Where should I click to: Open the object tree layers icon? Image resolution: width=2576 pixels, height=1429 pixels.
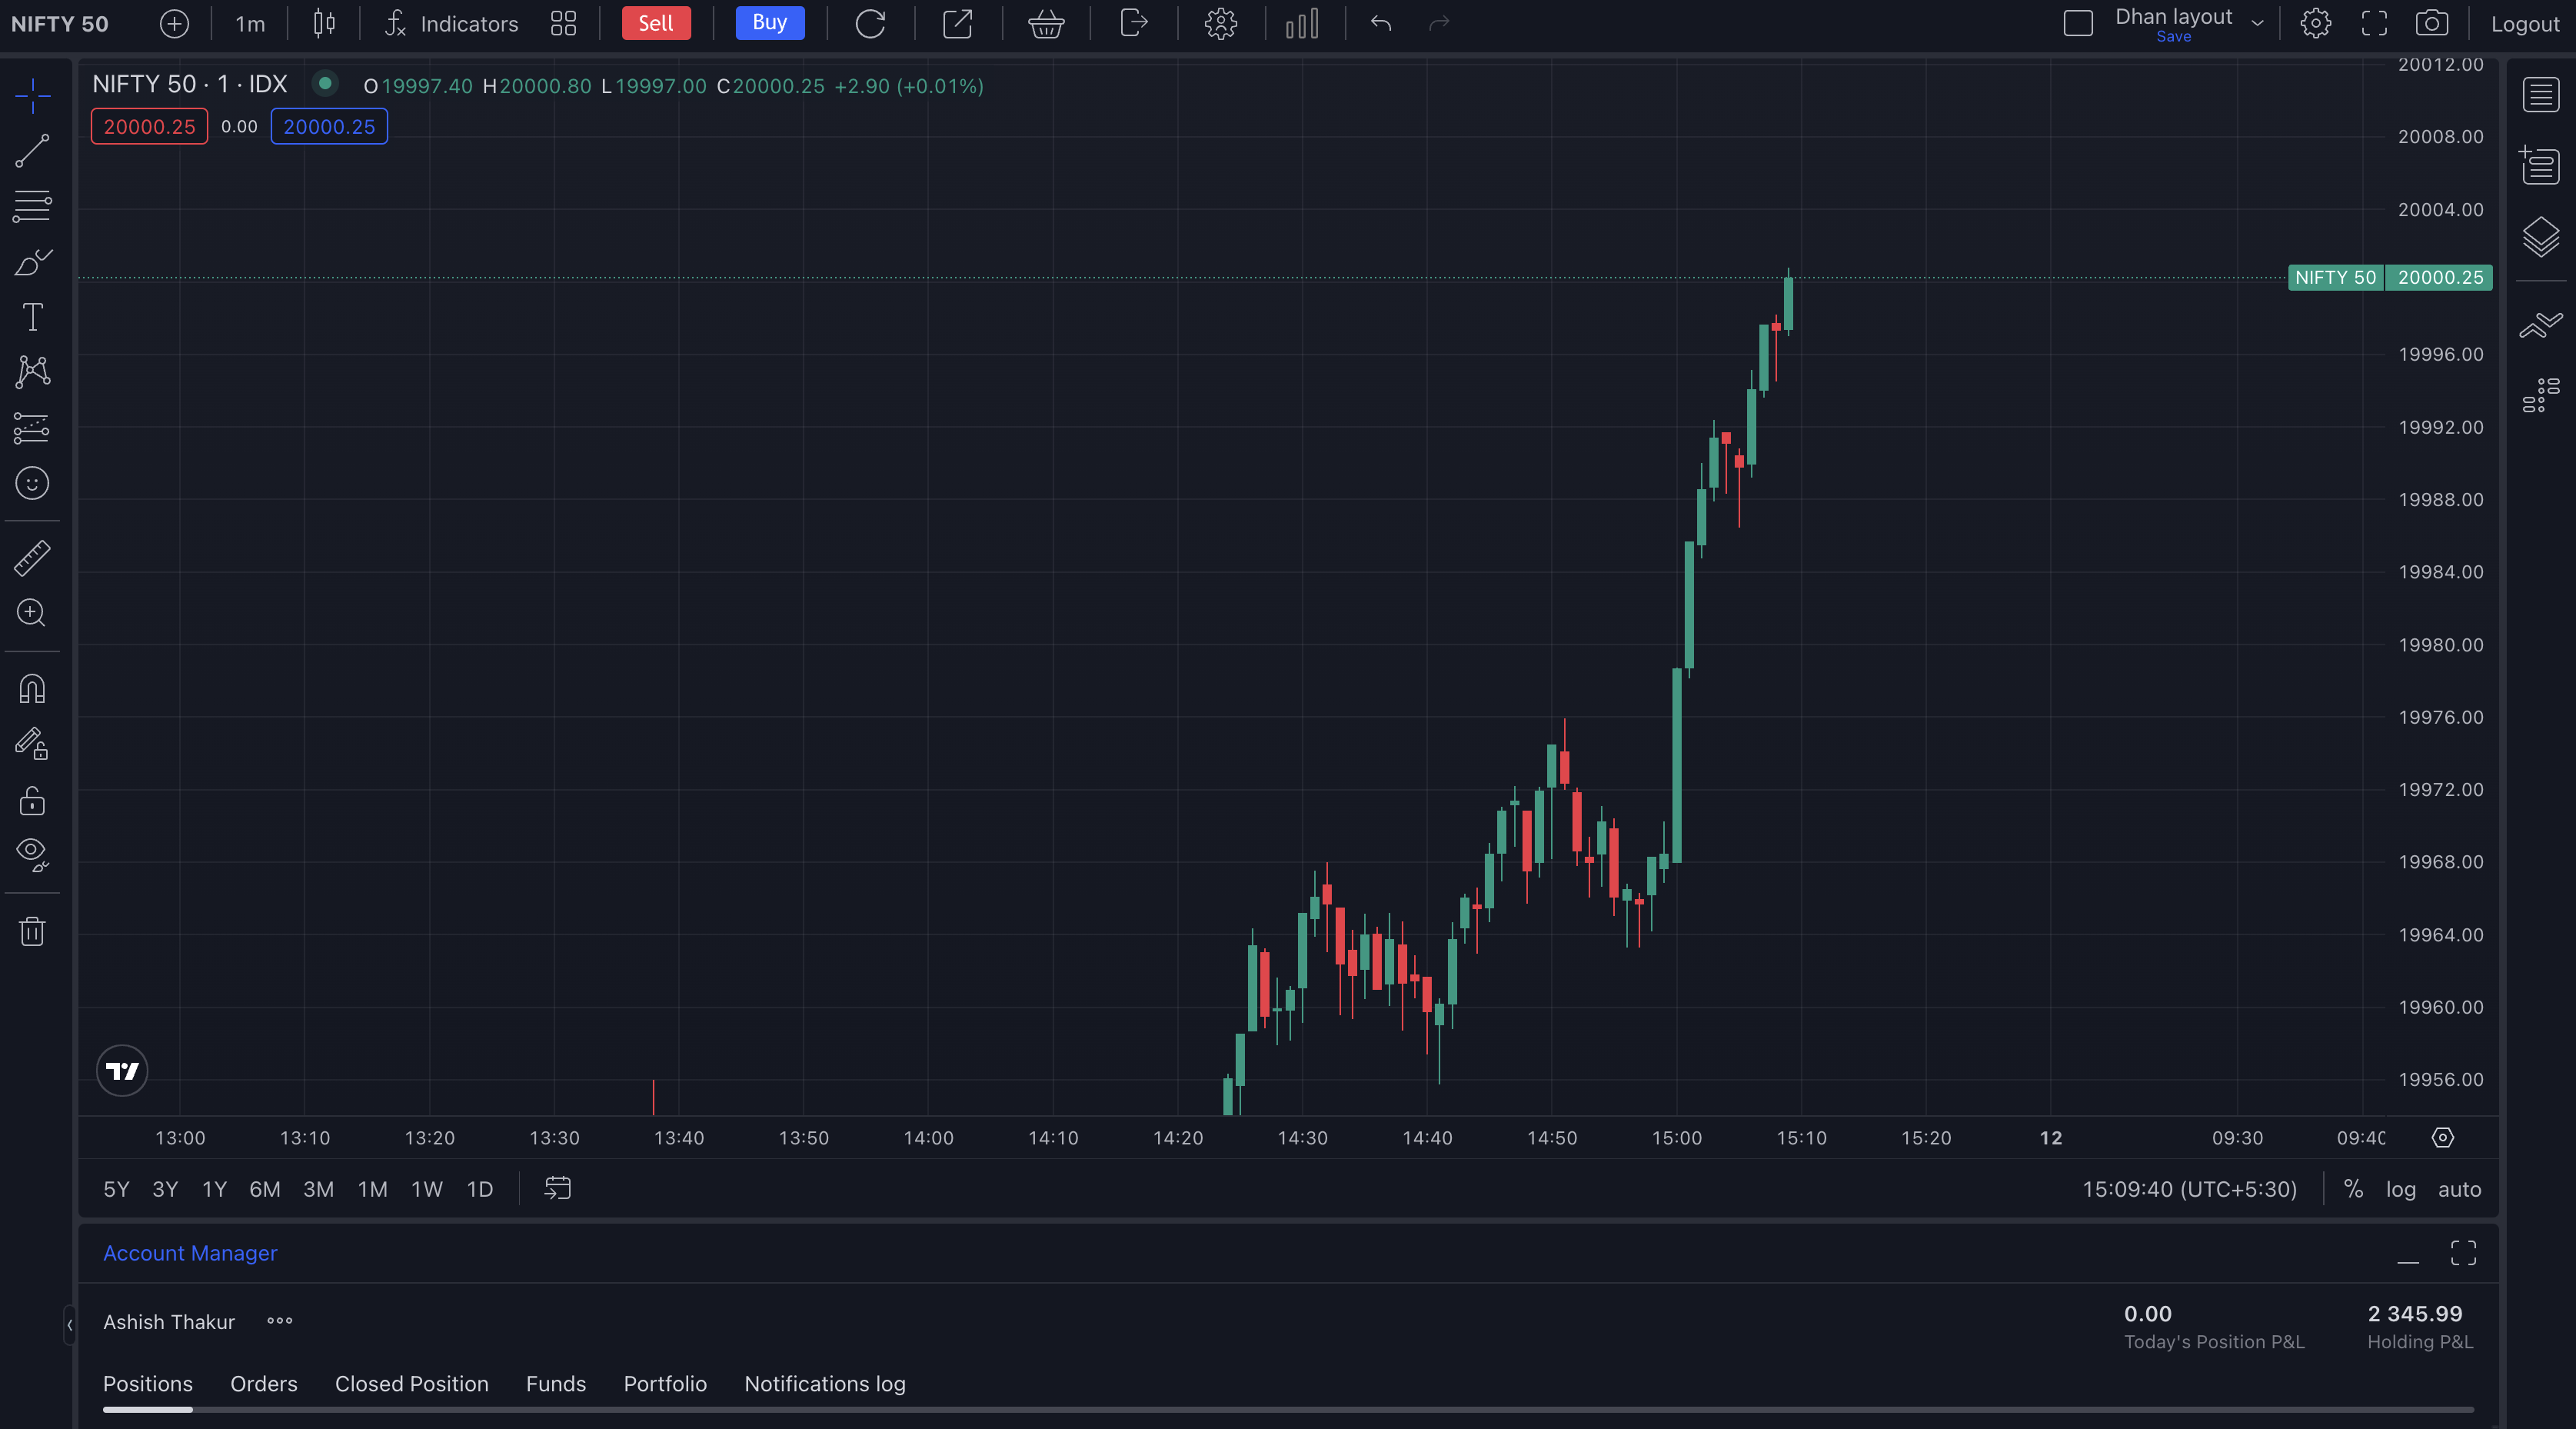tap(2541, 237)
